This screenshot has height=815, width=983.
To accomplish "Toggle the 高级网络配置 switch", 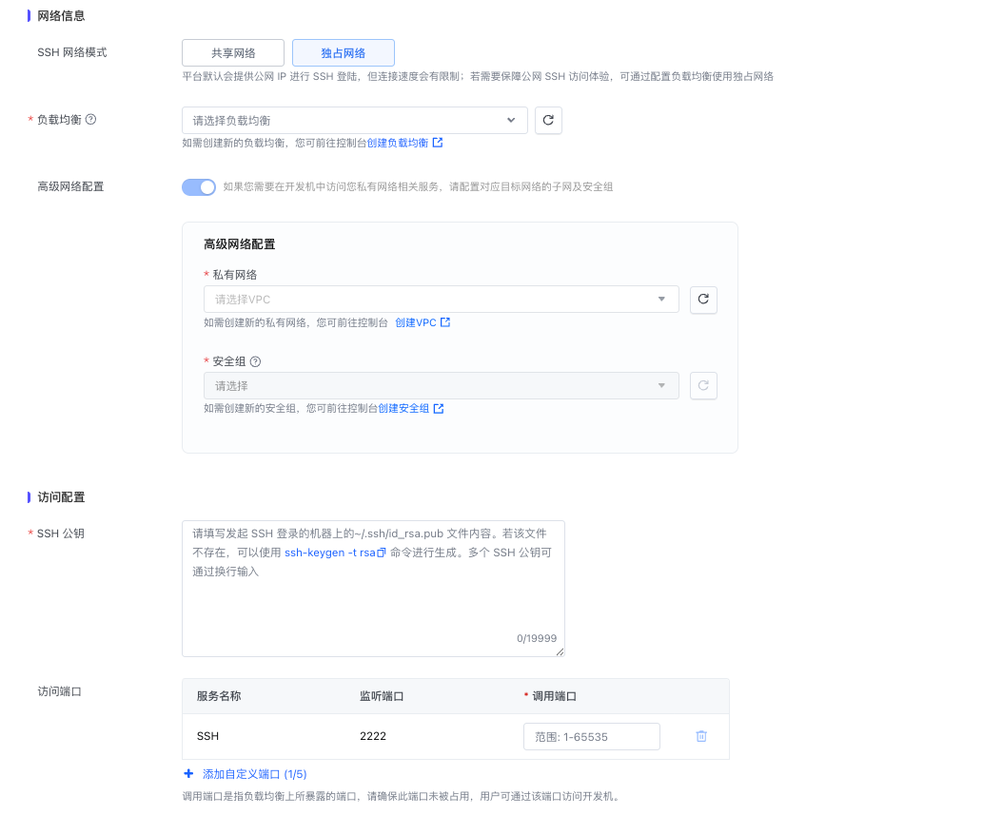I will coord(199,186).
